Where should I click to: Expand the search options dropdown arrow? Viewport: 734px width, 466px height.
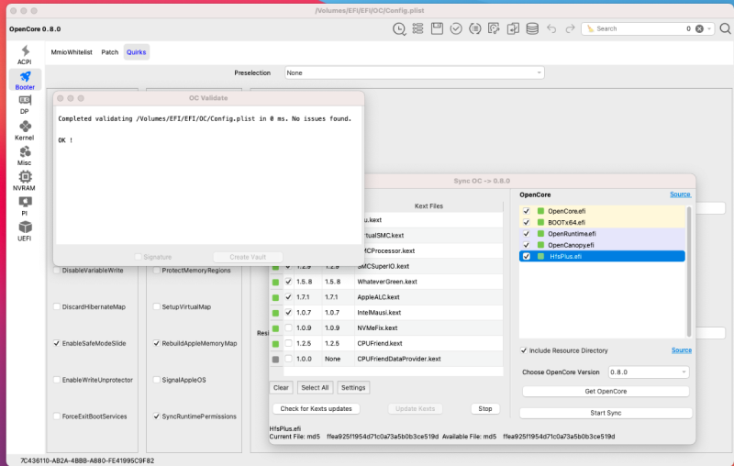click(x=712, y=29)
